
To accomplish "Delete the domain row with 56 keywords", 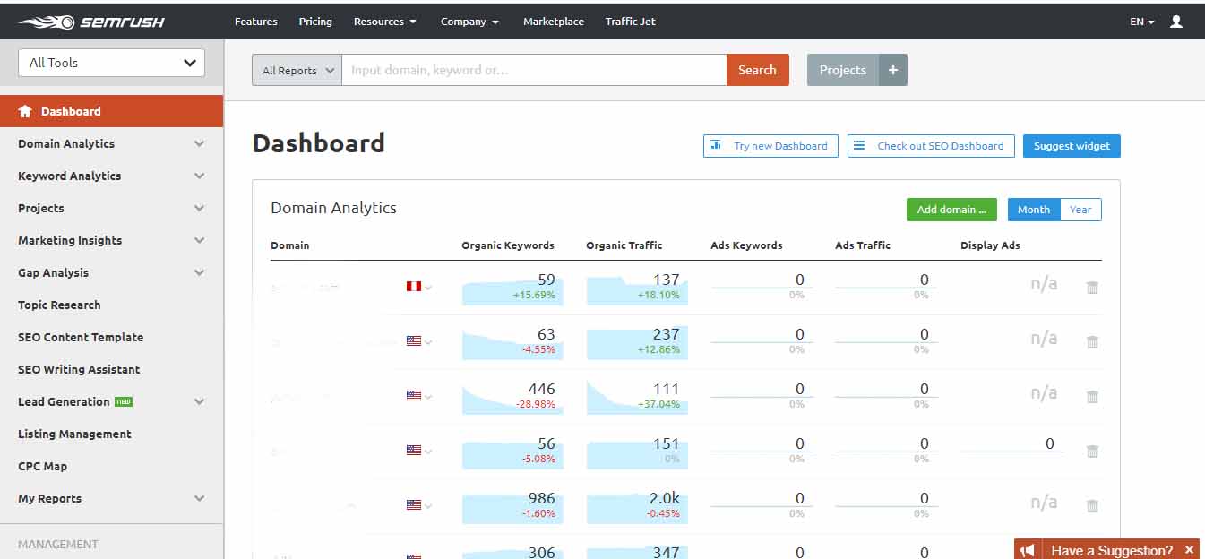I will (x=1092, y=451).
